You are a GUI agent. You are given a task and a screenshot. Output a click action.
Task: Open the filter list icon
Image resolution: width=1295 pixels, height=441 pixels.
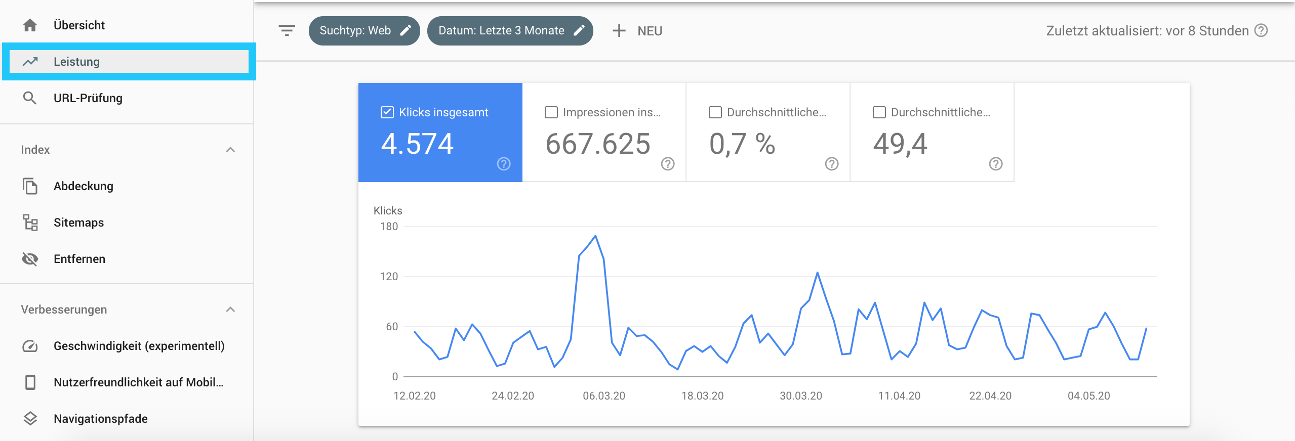(287, 31)
